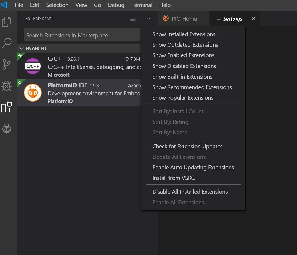Click the EXTENSIONS panel heading

point(39,19)
